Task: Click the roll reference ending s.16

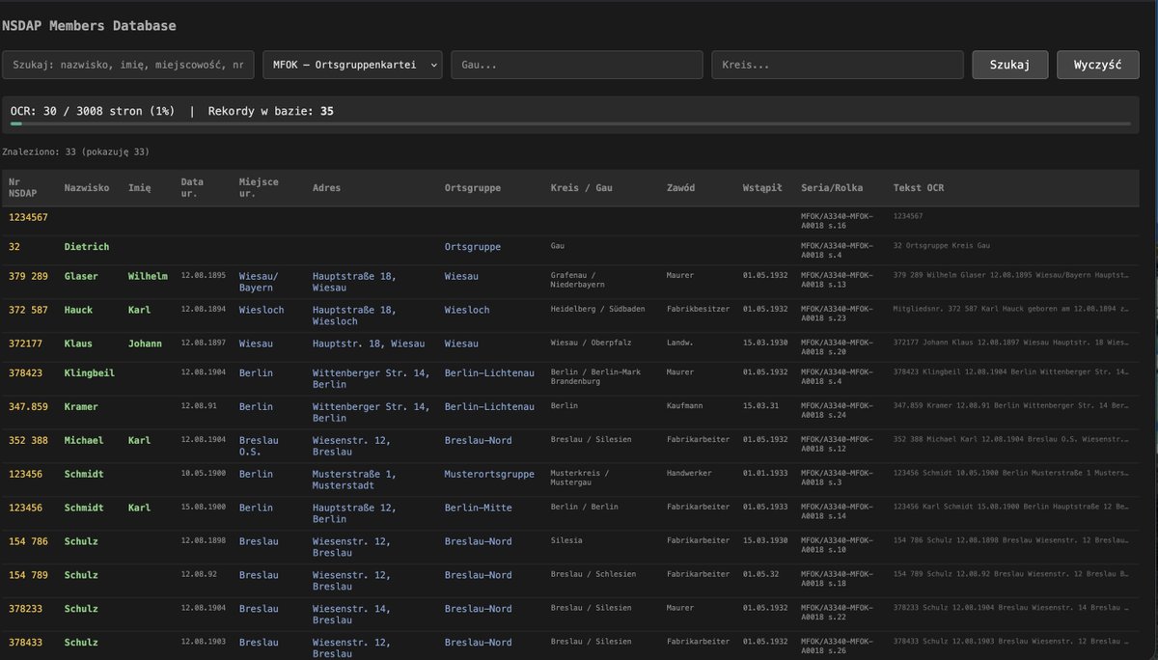Action: click(837, 222)
